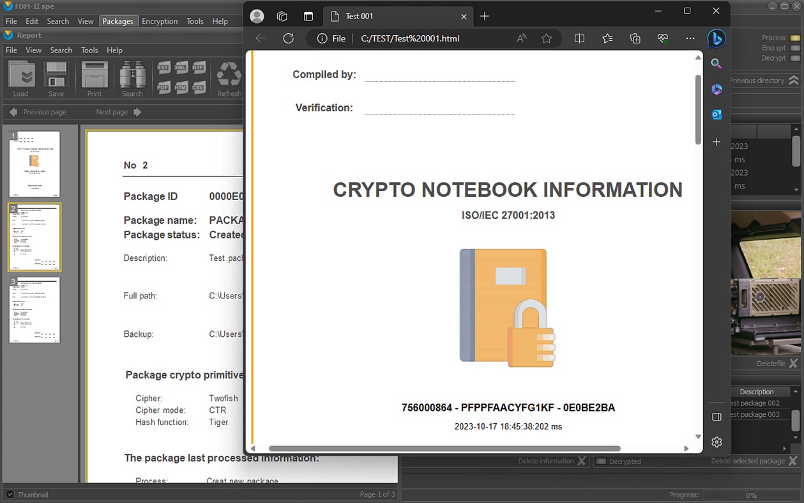Open Bing Copilot chat icon
This screenshot has height=503, width=804.
[x=717, y=38]
